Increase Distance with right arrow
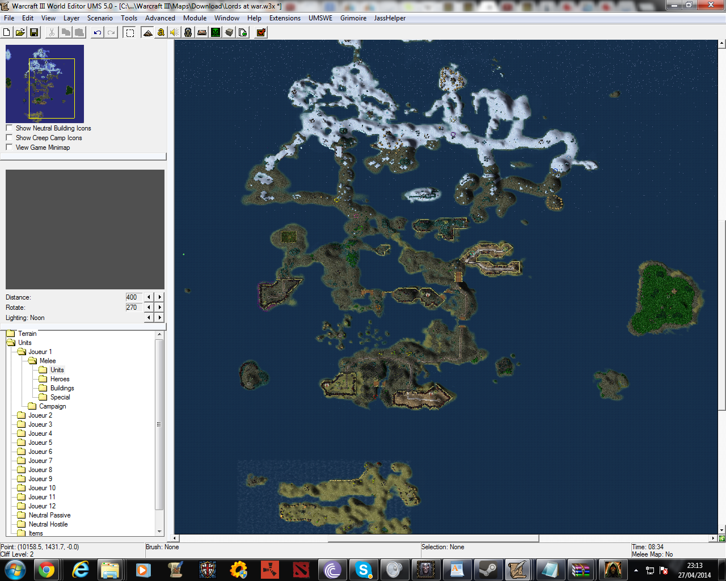 [159, 297]
